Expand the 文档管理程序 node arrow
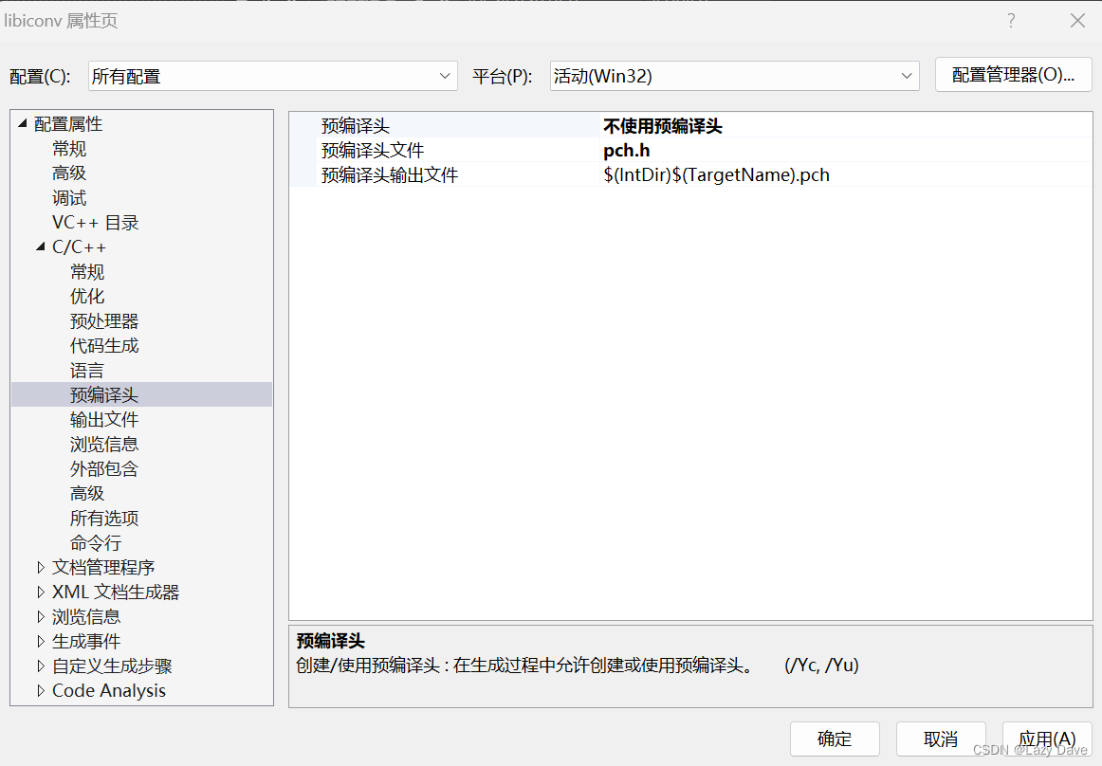 [41, 567]
